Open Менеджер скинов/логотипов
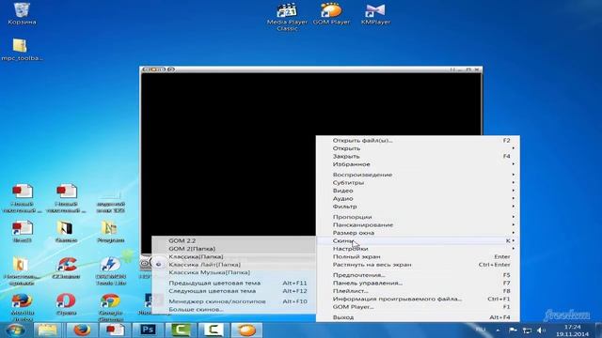 234,301
